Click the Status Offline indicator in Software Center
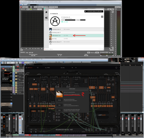The width and height of the screenshot is (144, 138). click(x=49, y=49)
